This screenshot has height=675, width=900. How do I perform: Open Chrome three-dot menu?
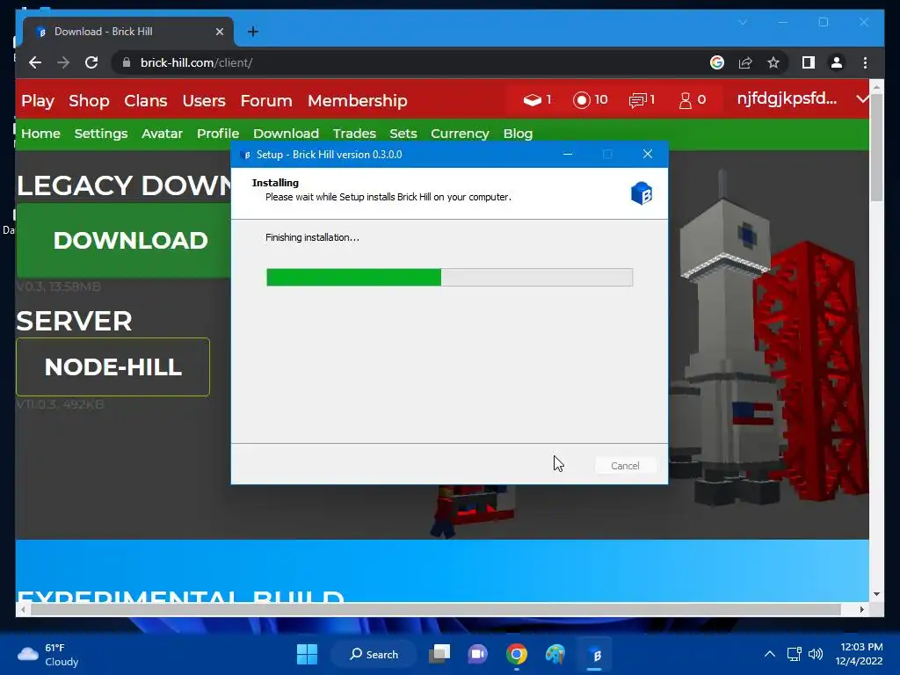point(865,62)
